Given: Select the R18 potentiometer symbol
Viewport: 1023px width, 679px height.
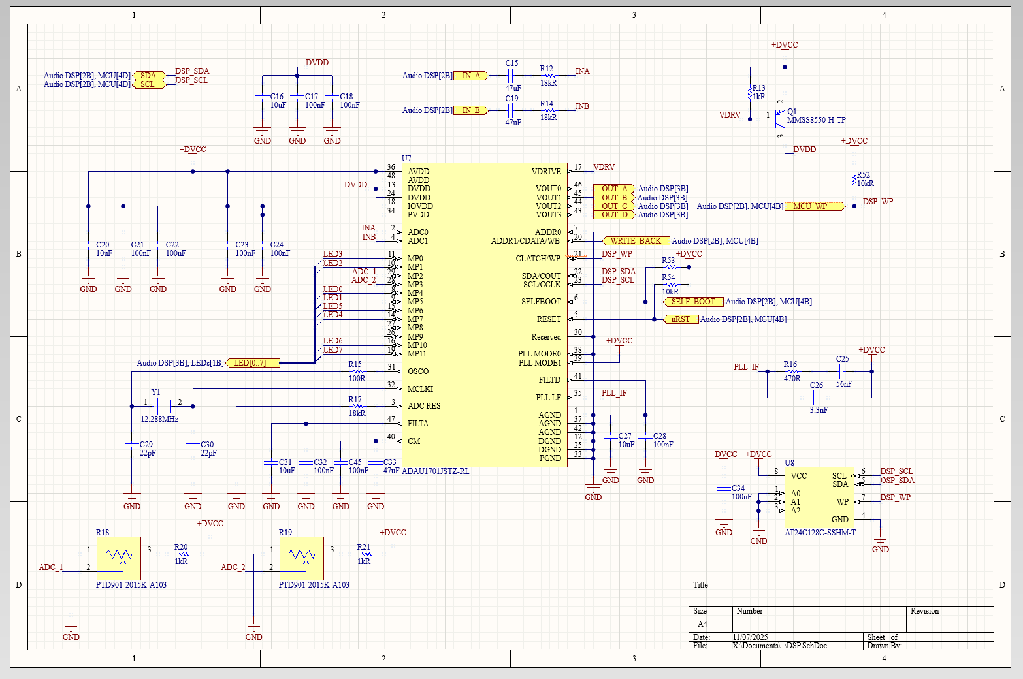Looking at the screenshot, I should [x=118, y=558].
